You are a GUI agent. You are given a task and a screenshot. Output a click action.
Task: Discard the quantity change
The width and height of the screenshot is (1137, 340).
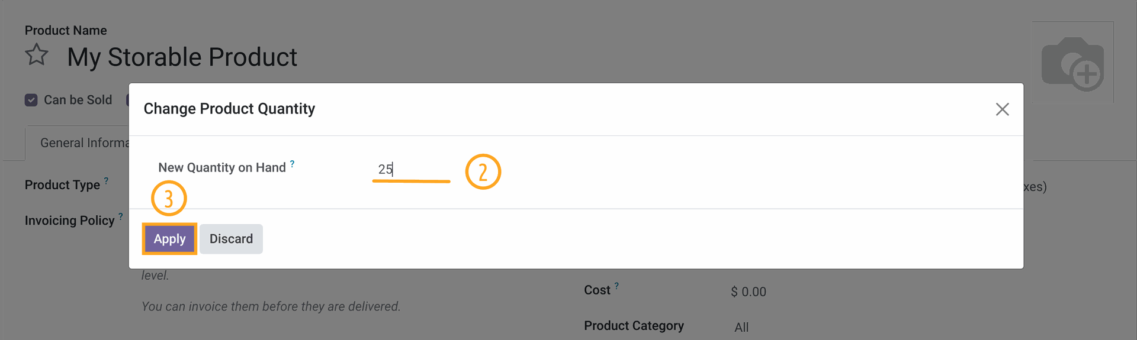(x=231, y=239)
